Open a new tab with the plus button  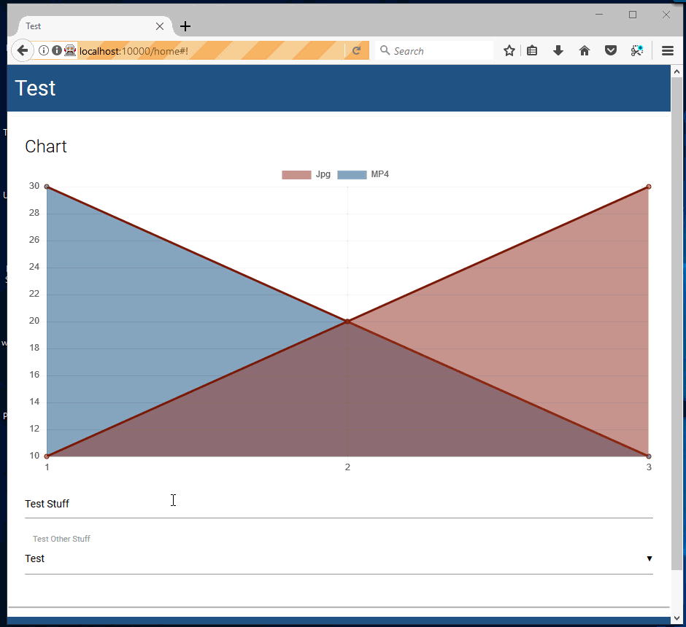[185, 26]
